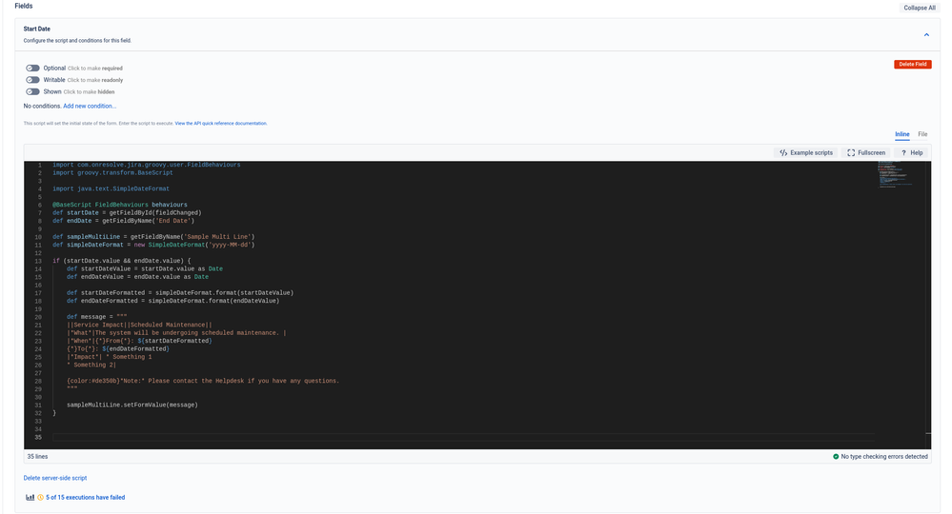Toggle the Shown switch to hidden
This screenshot has width=952, height=514.
(32, 91)
